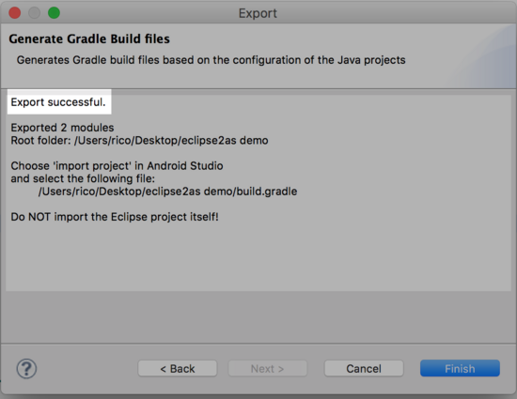Click the Root folder path line
Image resolution: width=517 pixels, height=399 pixels.
pos(139,141)
